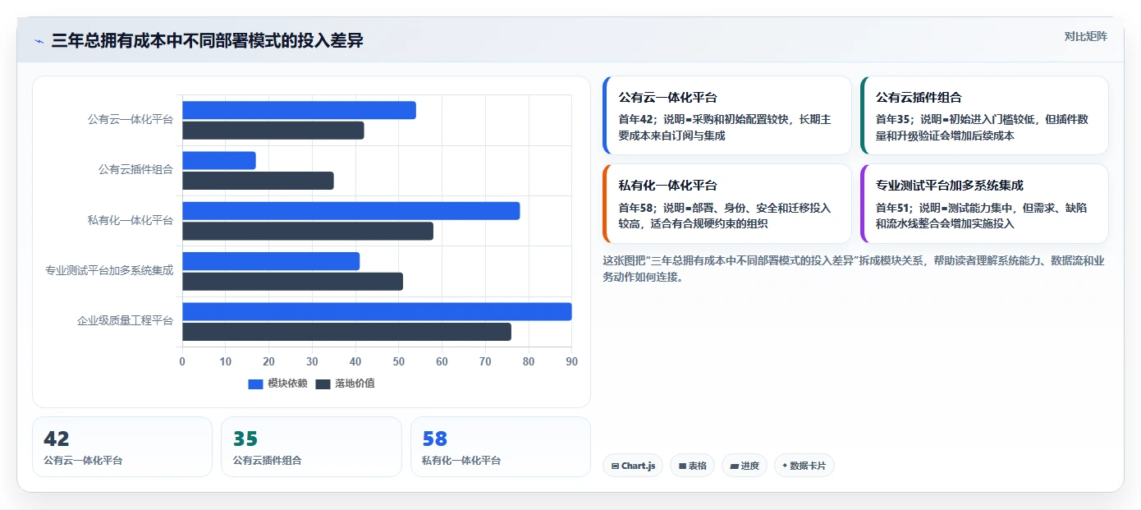Click the x-axis tick value 90
1141x510 pixels.
pos(571,361)
